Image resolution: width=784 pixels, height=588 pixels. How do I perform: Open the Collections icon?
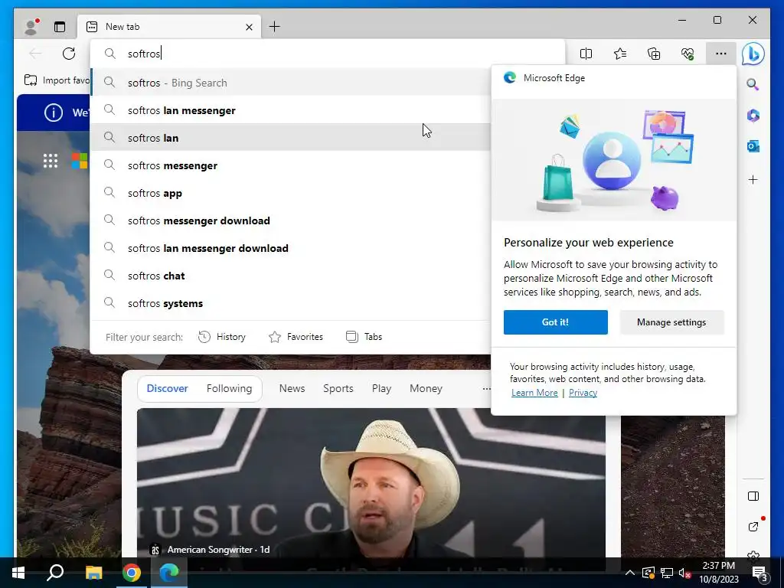tap(654, 54)
